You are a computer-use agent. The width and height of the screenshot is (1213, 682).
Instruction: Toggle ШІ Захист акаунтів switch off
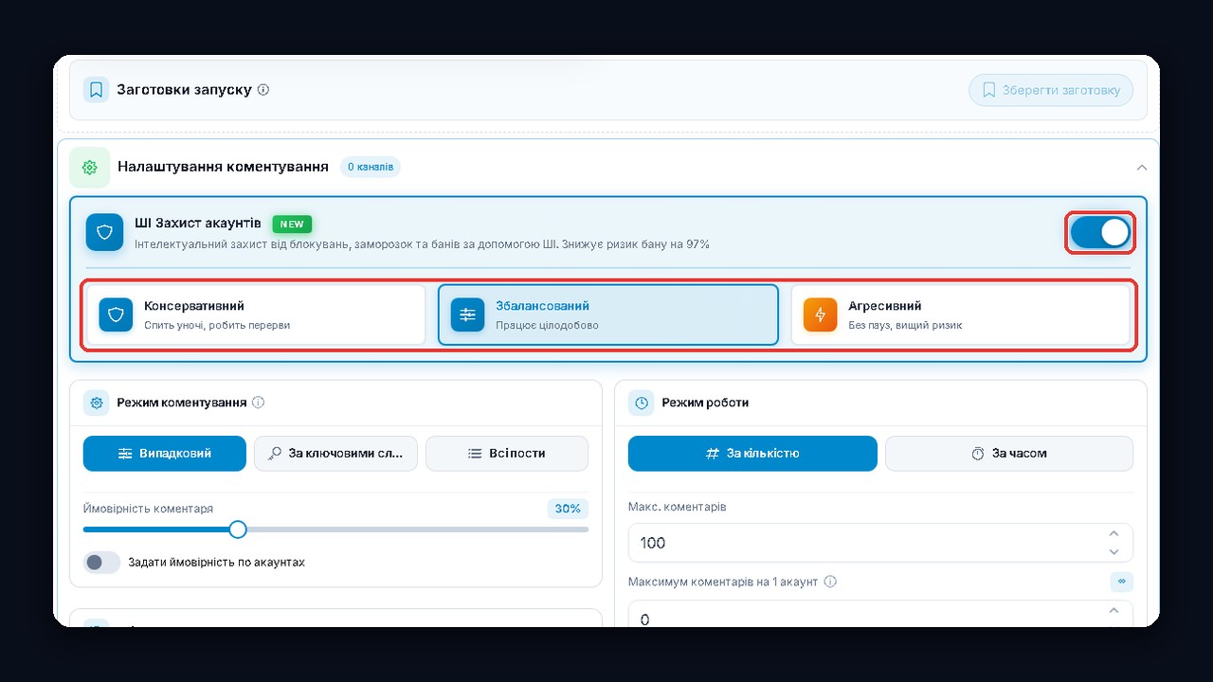click(x=1100, y=232)
